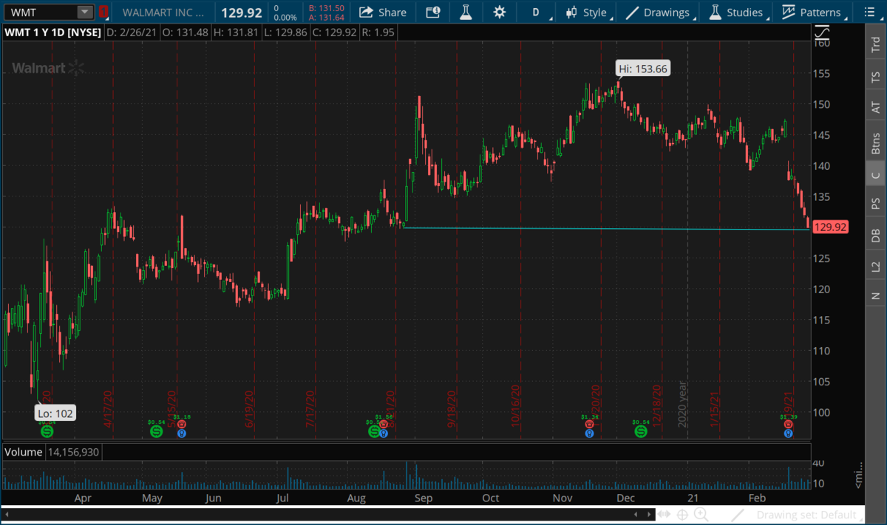Click the blue lightbulb icon below $1.18 earnings

pos(182,433)
